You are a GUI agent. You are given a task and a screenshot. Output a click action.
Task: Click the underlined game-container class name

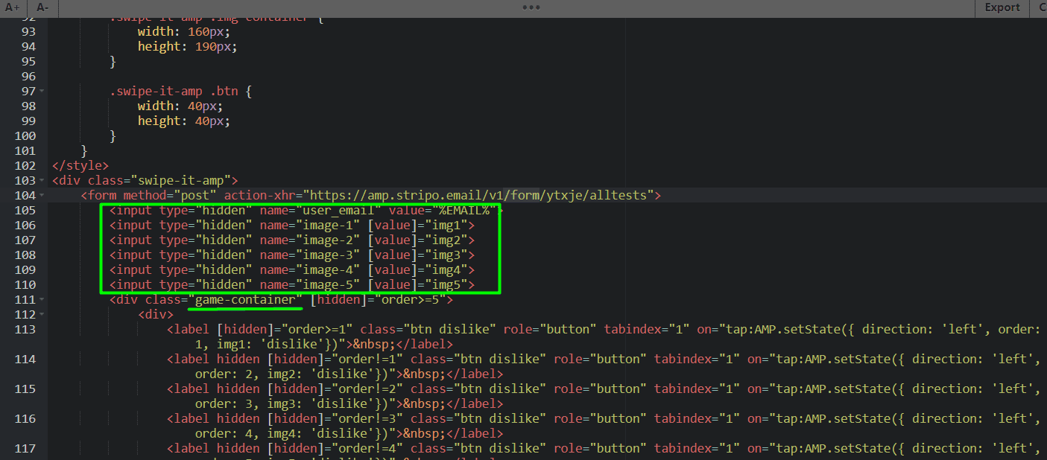click(245, 299)
